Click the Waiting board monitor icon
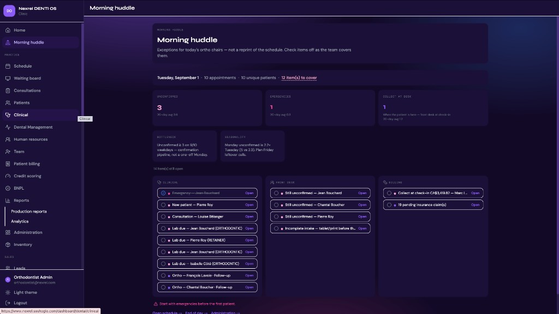 point(8,78)
